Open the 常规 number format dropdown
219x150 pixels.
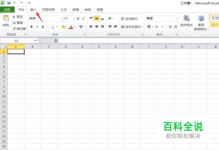(176, 19)
